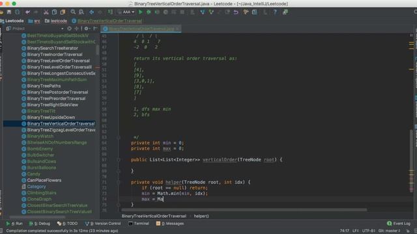Open the Run tool window tab

14,224
